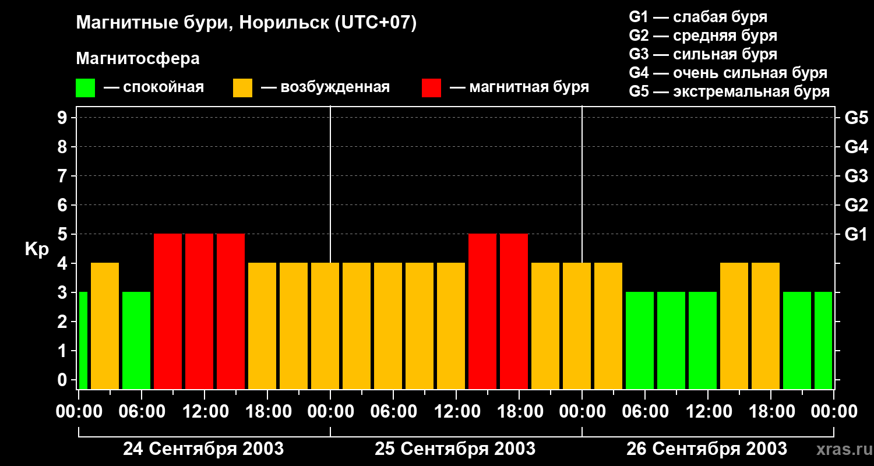Click the yellow bar crossing midnight into 25 September
Viewport: 874px width, 466px height.
point(325,326)
